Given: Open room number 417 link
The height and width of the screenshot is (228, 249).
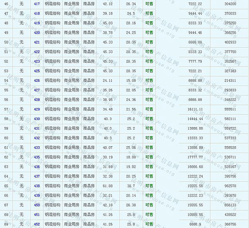Looking at the screenshot, I should click(x=37, y=4).
